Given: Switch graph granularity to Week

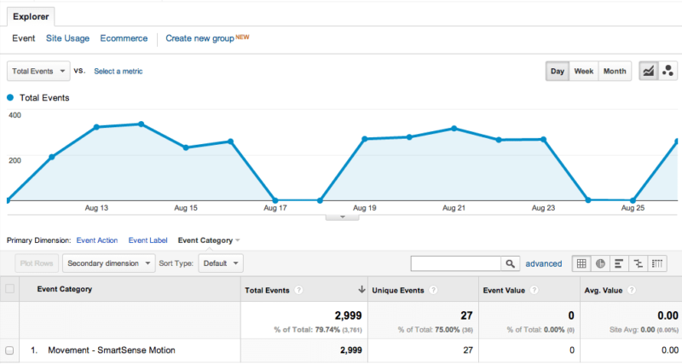Looking at the screenshot, I should pos(583,72).
